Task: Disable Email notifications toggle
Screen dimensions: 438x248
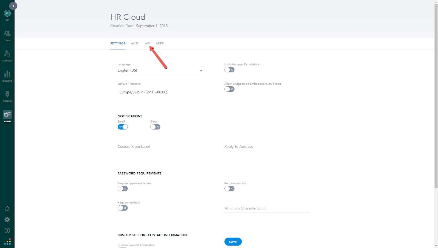Action: point(123,127)
